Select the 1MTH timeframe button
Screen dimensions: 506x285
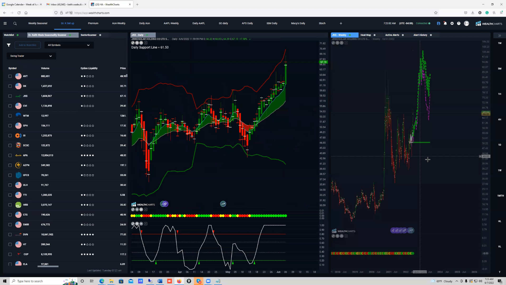click(500, 196)
